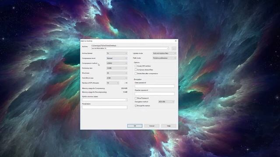Open Help for the archive dialog
The image size is (280, 157).
[168, 126]
